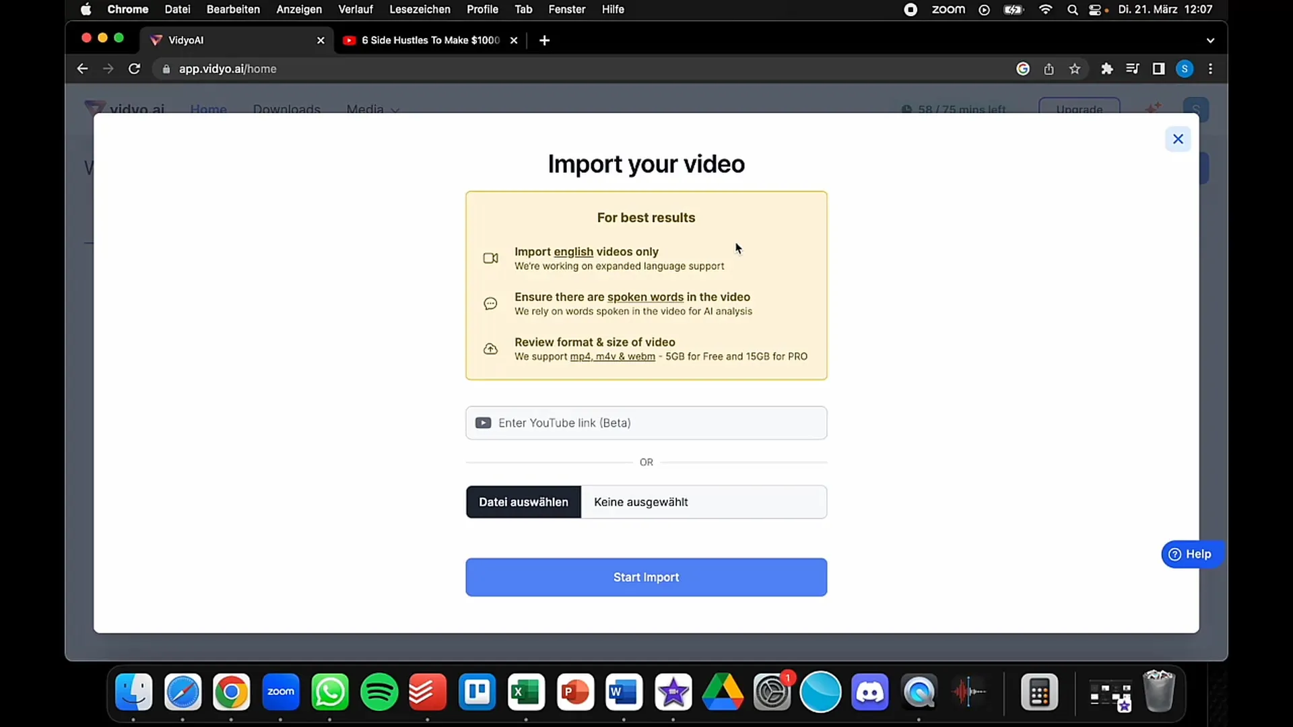
Task: Follow the underlined english link
Action: coord(573,252)
